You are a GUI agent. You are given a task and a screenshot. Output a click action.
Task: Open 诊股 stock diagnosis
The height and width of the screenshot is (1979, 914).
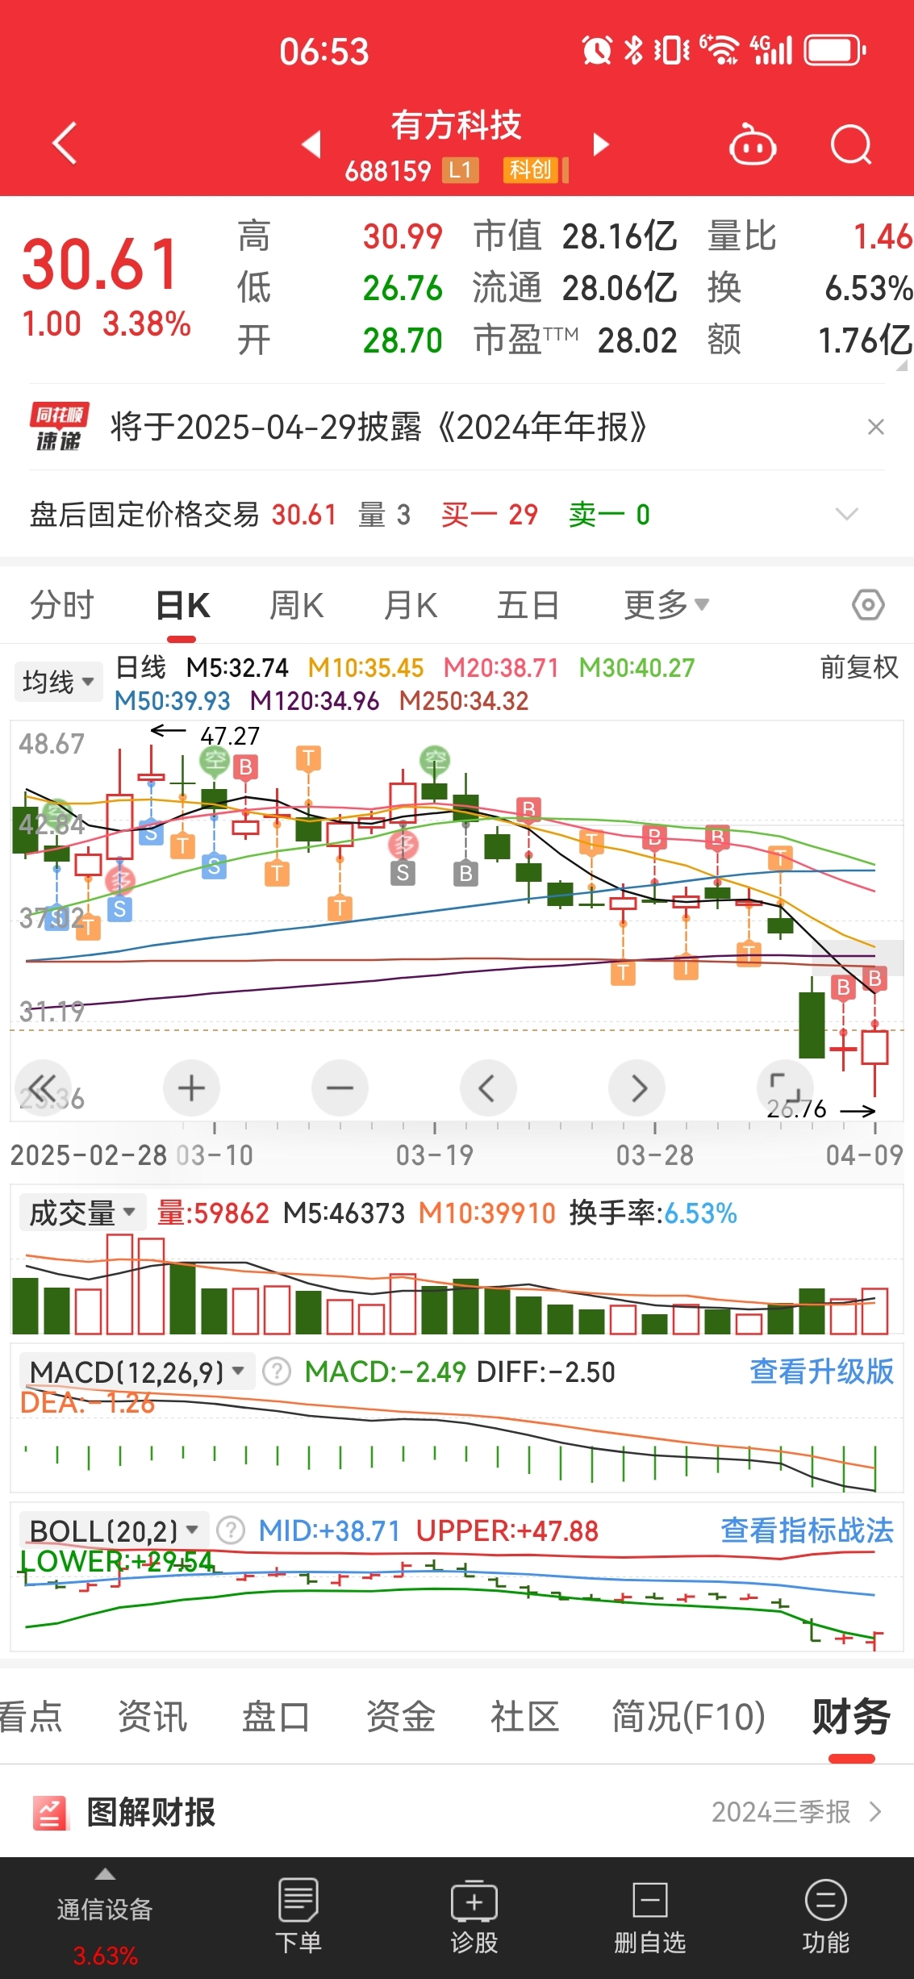[x=474, y=1915]
